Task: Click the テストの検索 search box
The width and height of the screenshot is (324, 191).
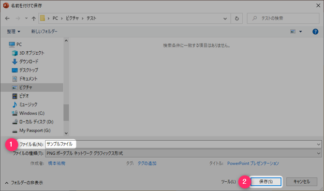Action: tap(283, 18)
